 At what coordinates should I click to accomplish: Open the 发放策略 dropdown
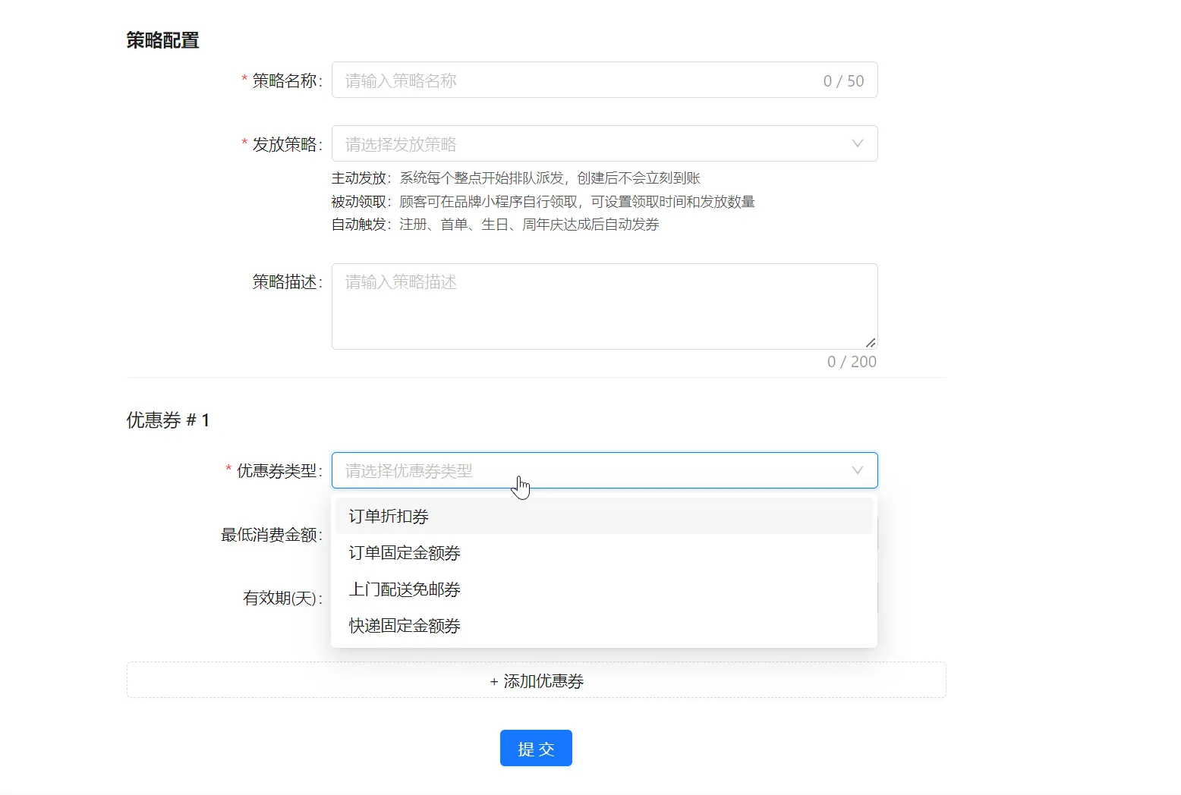click(x=604, y=143)
